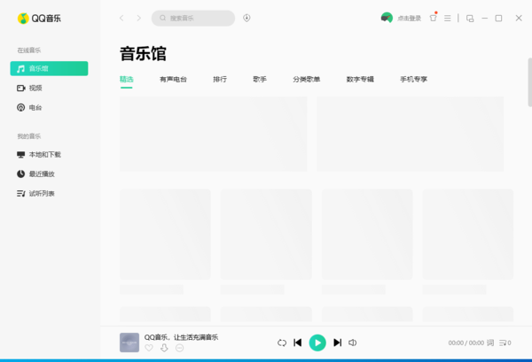Skip to the next track
532x362 pixels.
(337, 343)
